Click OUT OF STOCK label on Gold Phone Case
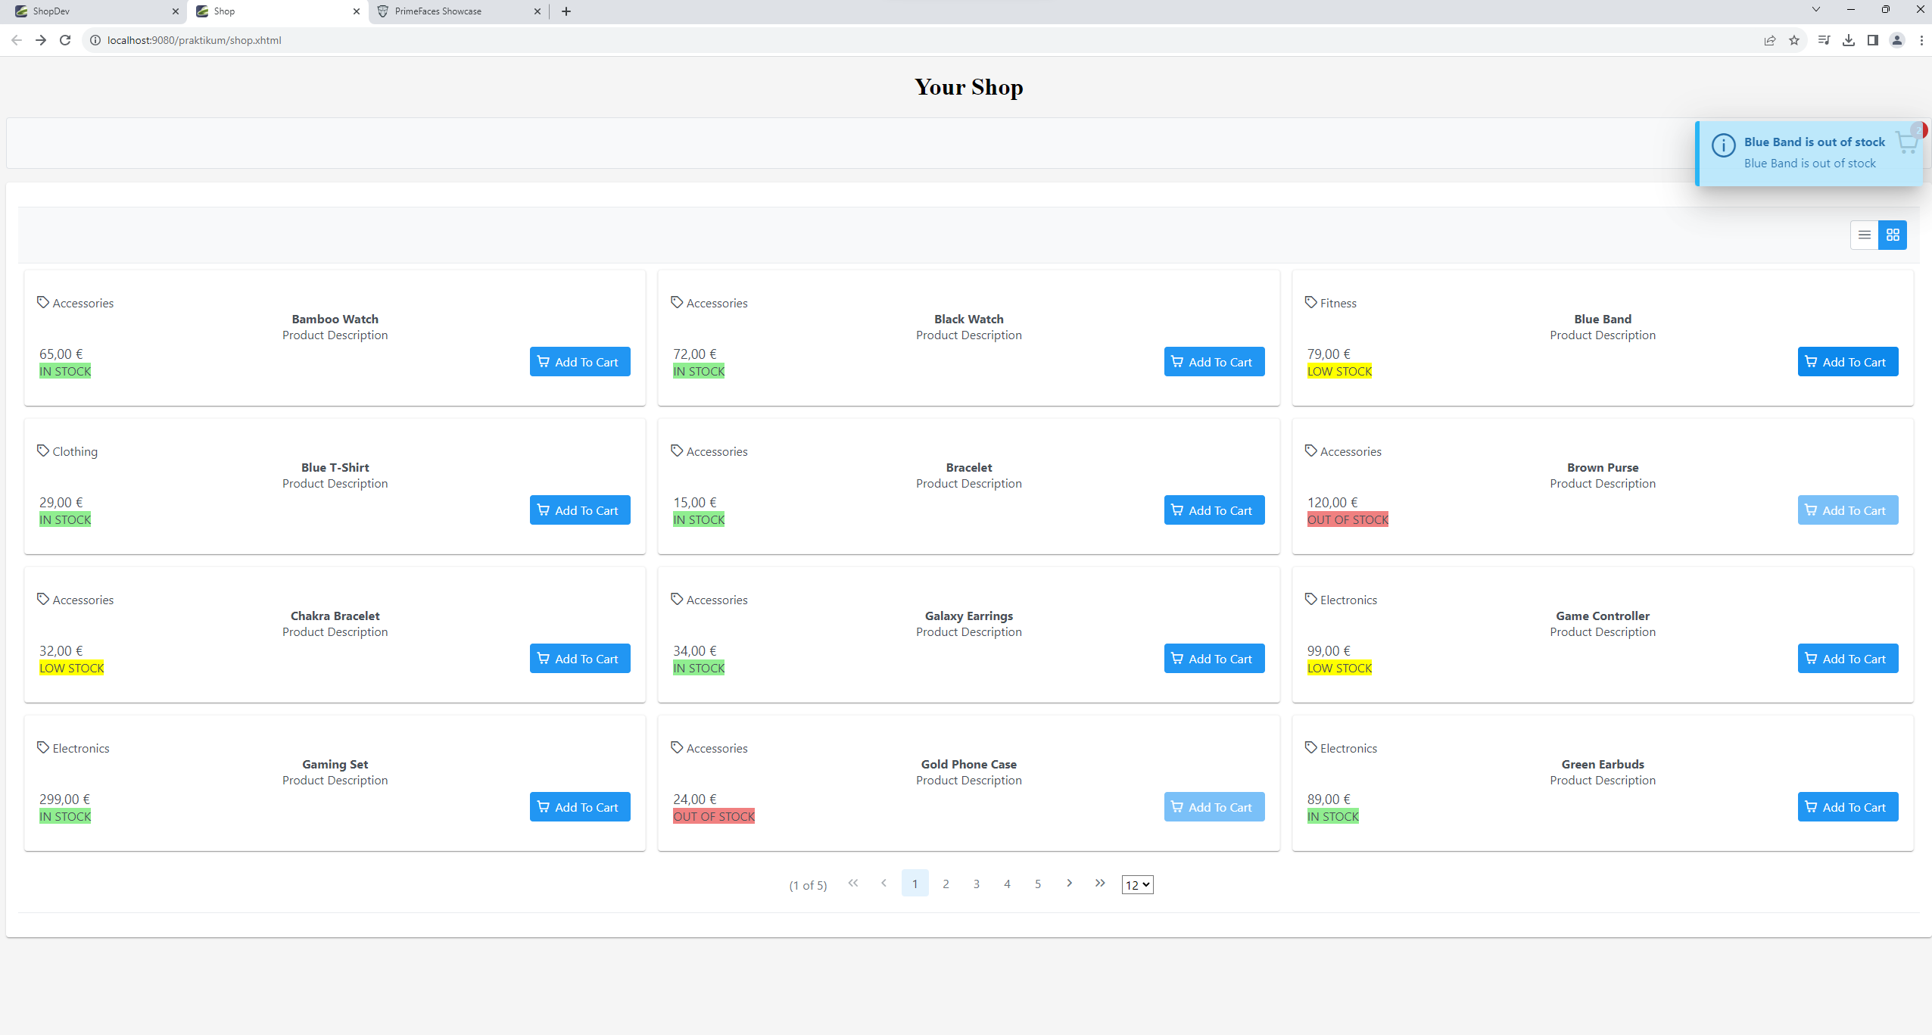Viewport: 1932px width, 1035px height. (714, 816)
